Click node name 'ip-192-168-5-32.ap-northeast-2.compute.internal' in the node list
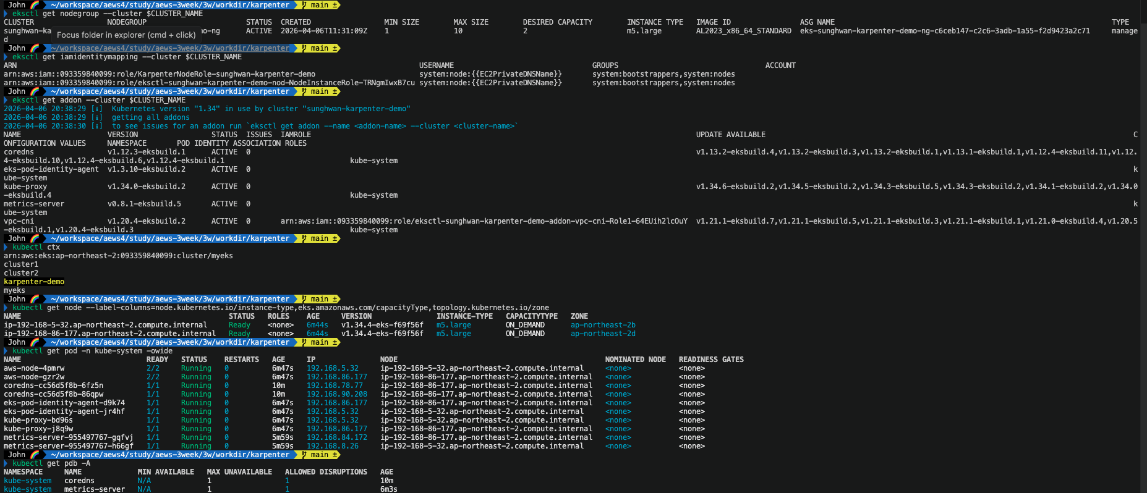Image resolution: width=1147 pixels, height=493 pixels. [106, 325]
